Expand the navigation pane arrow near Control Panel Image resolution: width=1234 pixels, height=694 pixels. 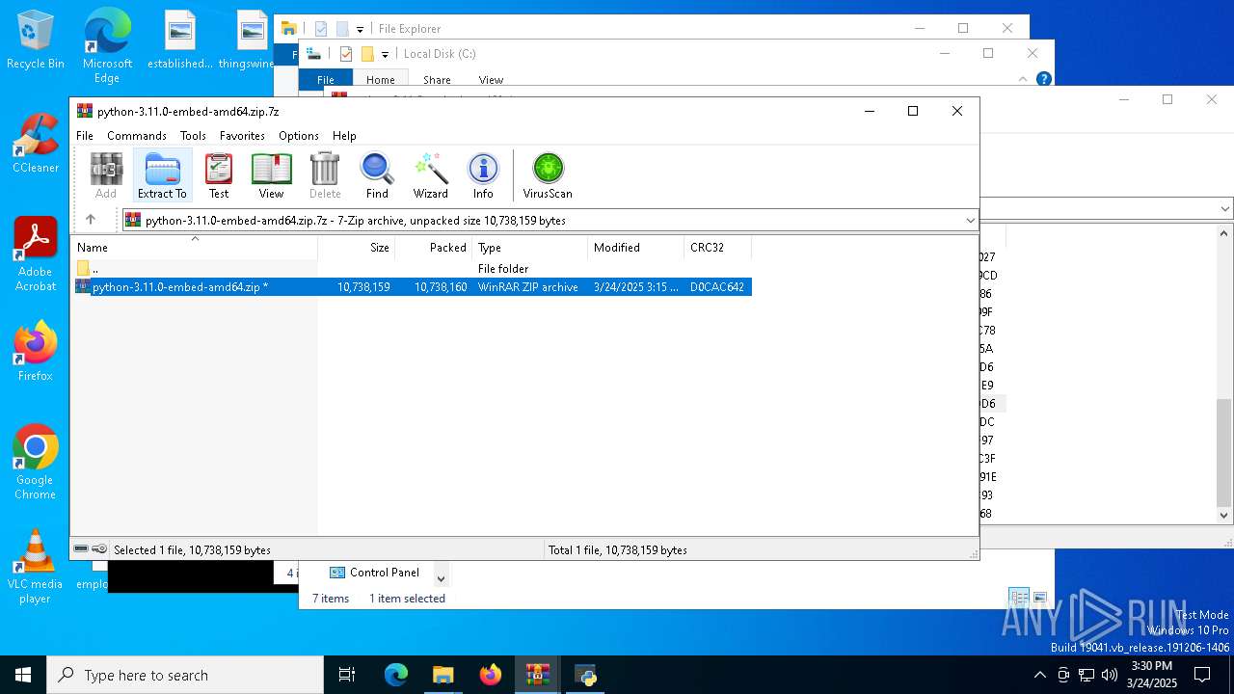point(441,578)
